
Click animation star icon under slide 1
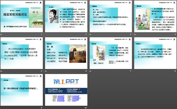1,34
